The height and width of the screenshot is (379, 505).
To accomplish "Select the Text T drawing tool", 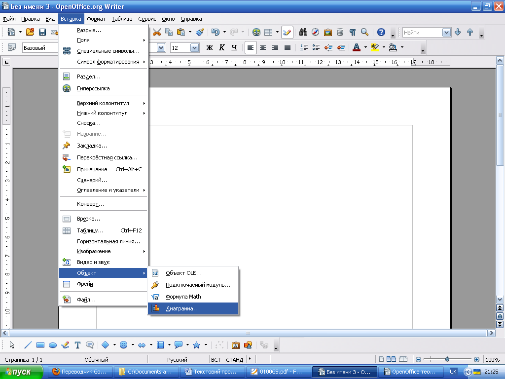I will [x=77, y=345].
